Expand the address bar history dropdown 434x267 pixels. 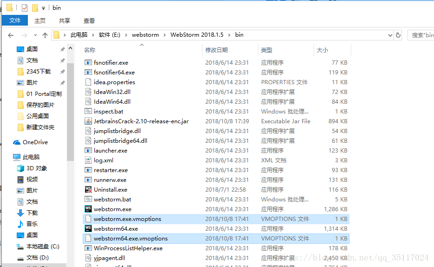(x=390, y=35)
